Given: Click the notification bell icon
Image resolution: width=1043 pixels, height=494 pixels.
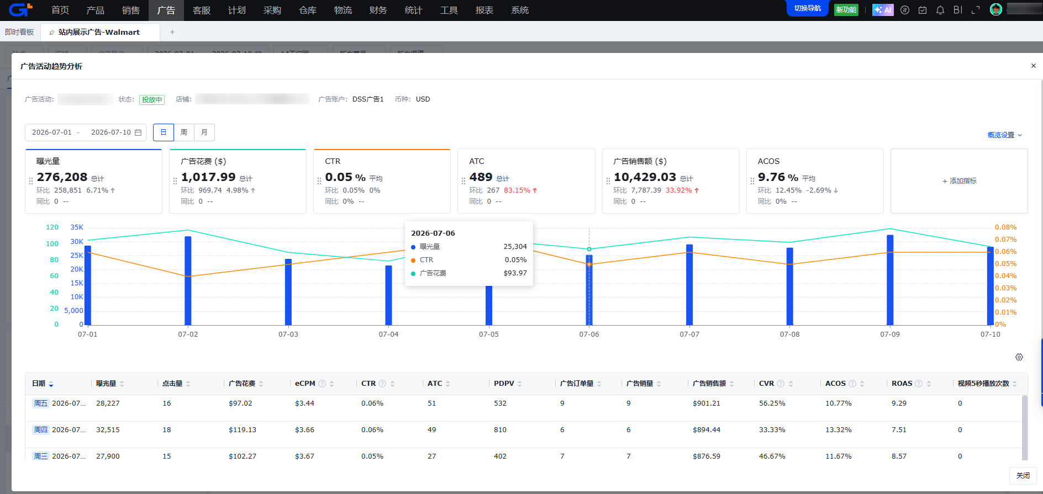Looking at the screenshot, I should (940, 10).
